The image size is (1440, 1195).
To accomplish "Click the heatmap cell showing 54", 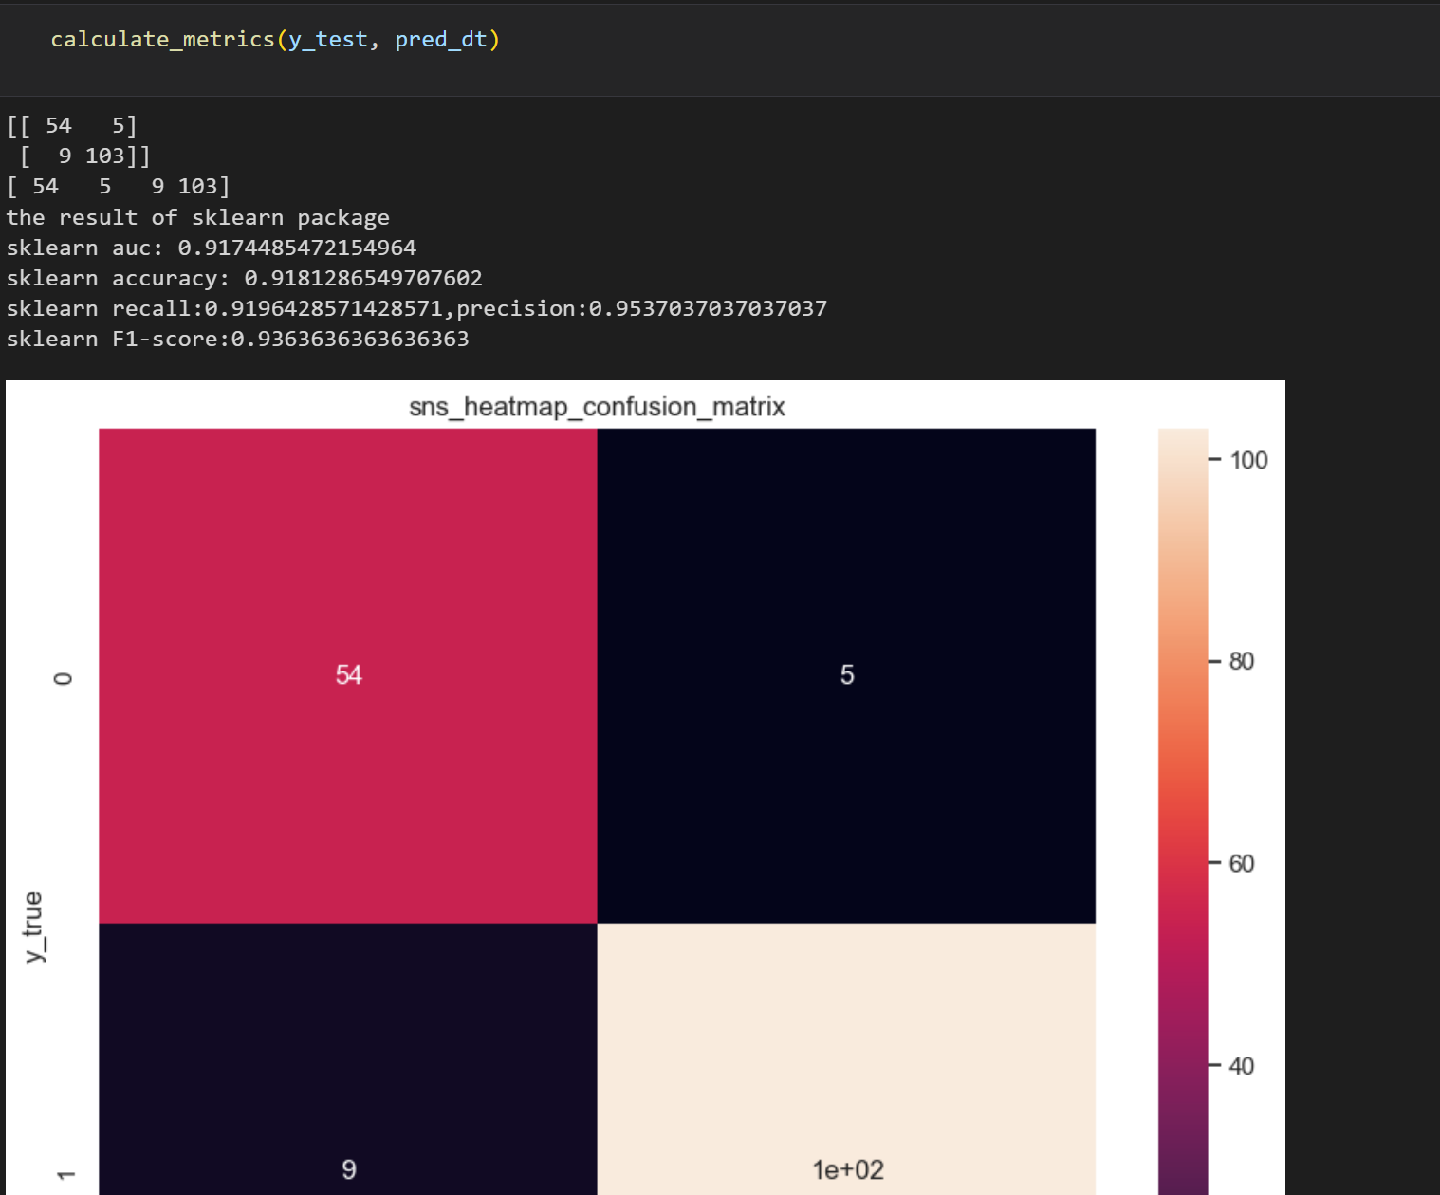I will tap(348, 675).
